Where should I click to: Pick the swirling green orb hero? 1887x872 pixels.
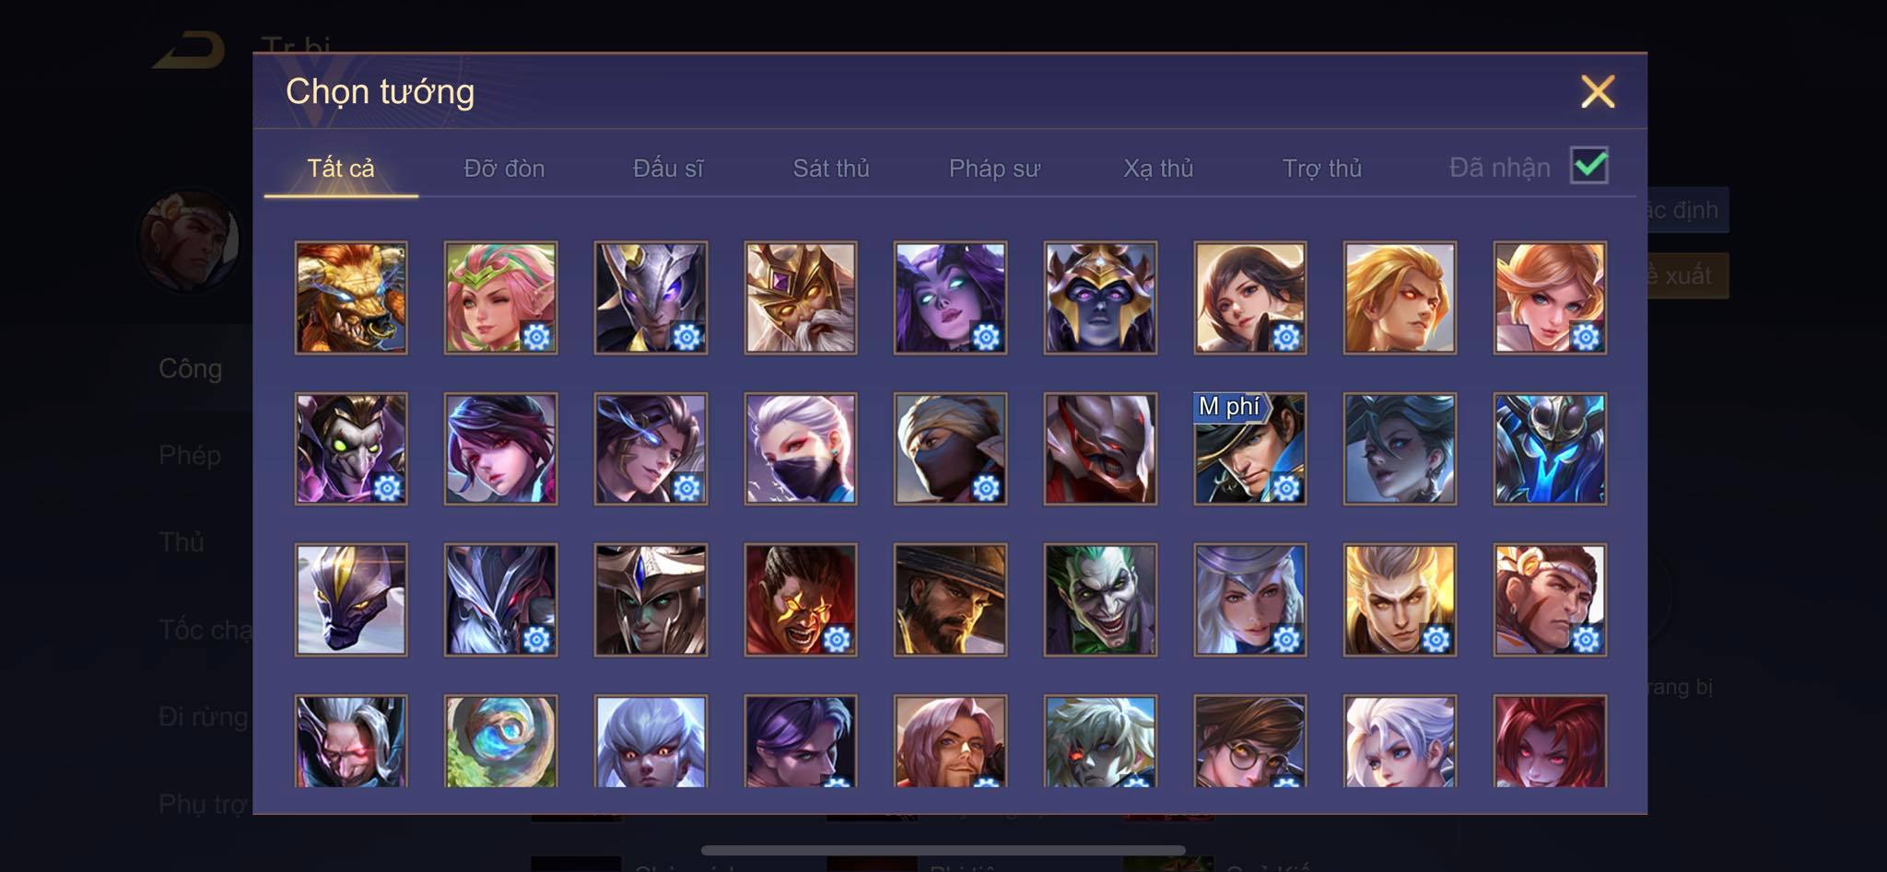point(500,741)
